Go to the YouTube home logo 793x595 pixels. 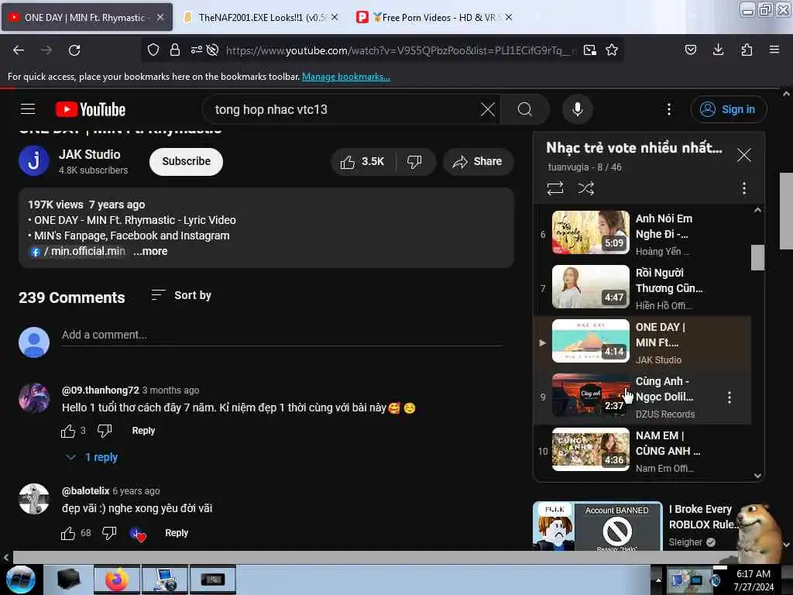click(91, 109)
